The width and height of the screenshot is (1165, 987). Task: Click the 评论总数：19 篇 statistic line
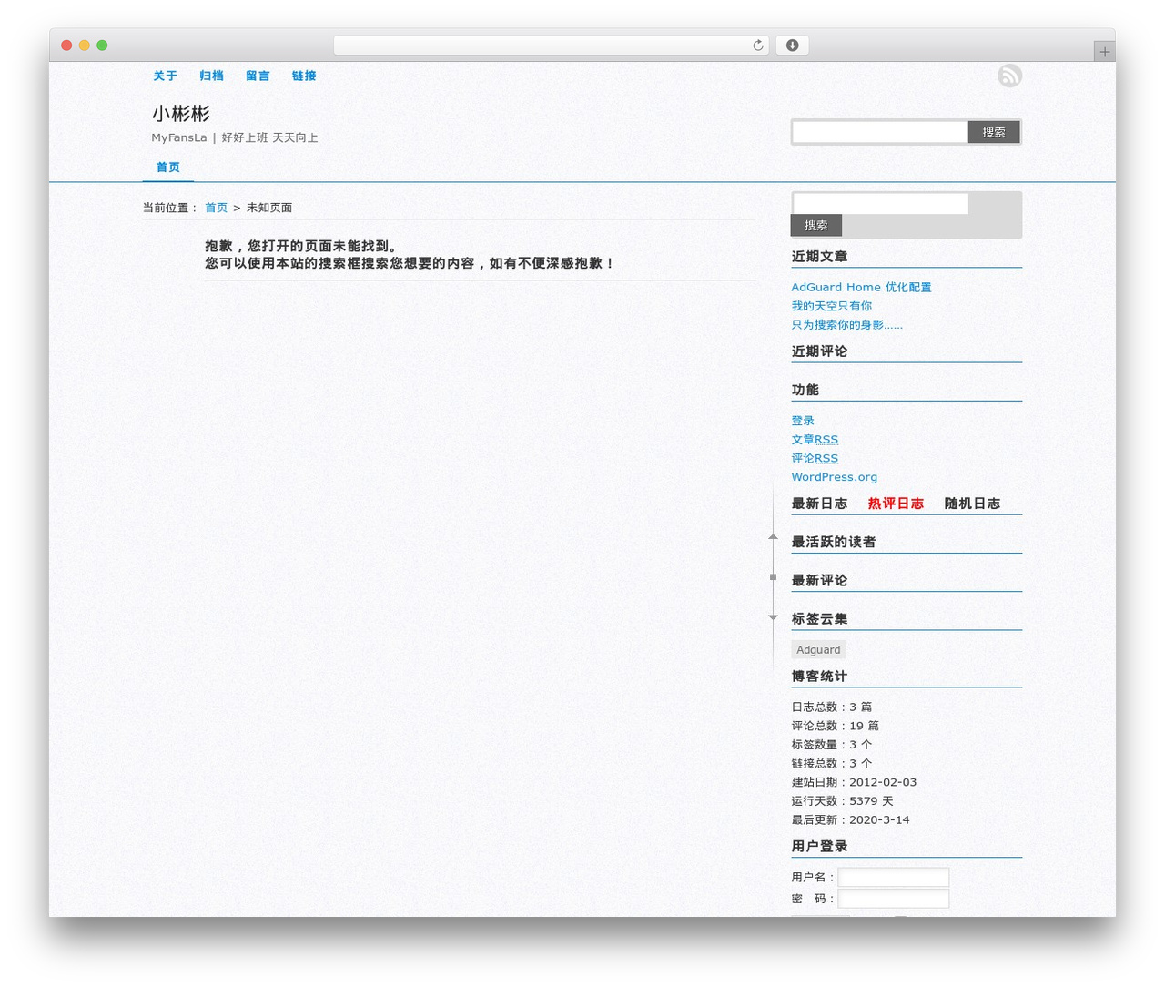[x=835, y=726]
